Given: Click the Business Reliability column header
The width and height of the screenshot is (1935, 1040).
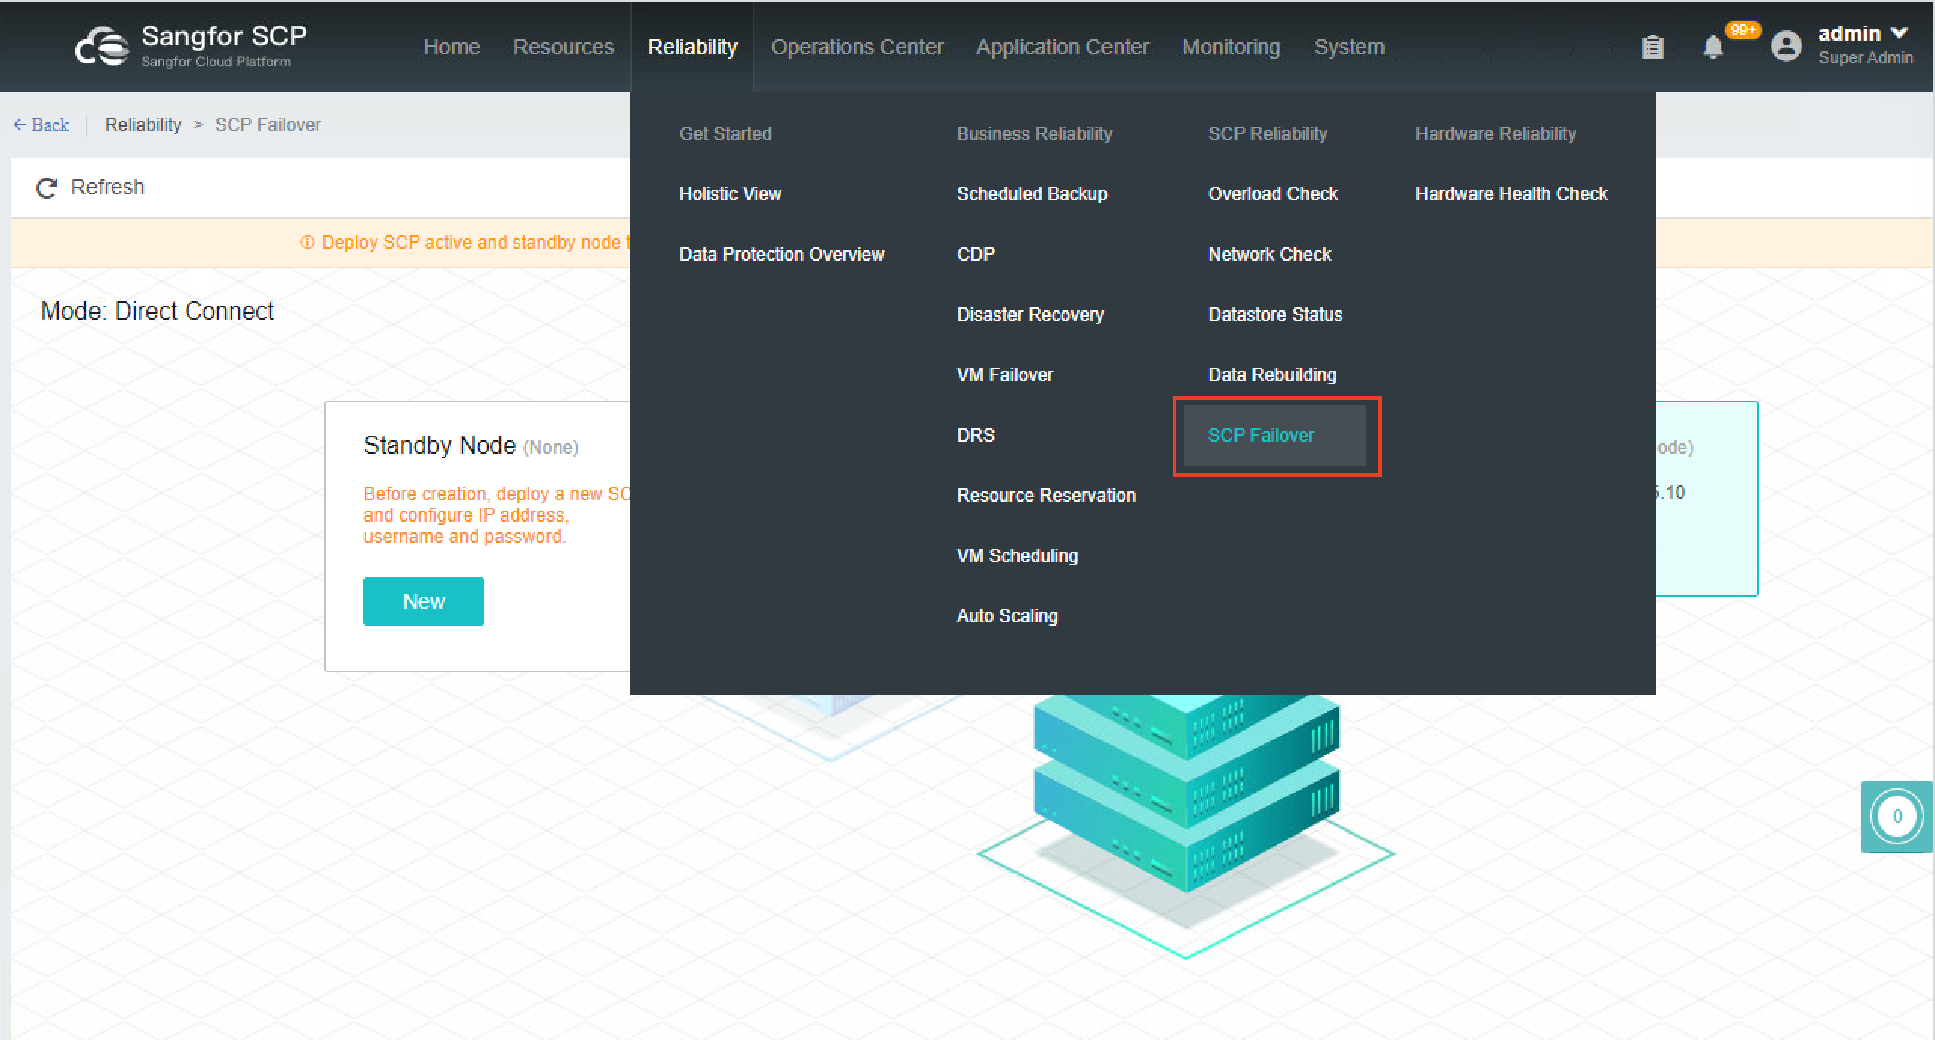Looking at the screenshot, I should click(x=1034, y=133).
